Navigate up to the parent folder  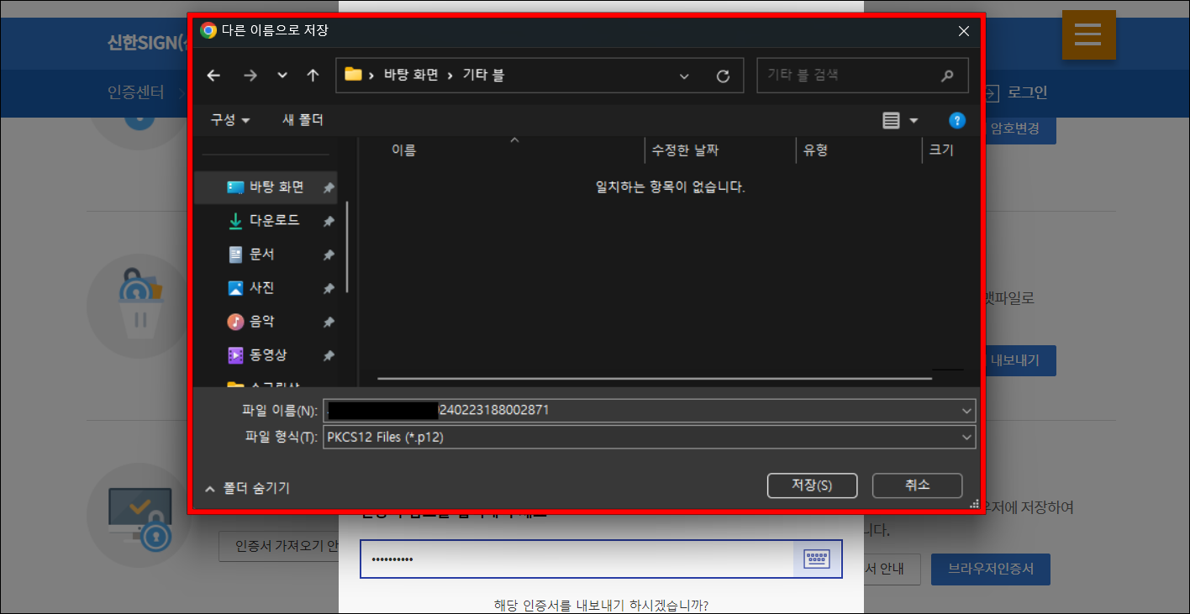coord(313,75)
